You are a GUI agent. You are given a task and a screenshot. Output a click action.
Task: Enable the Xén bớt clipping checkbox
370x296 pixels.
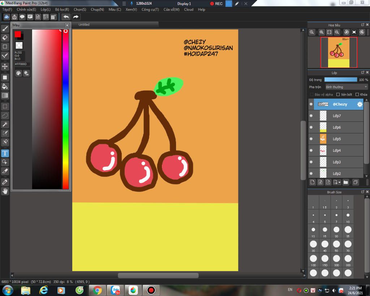click(x=338, y=94)
